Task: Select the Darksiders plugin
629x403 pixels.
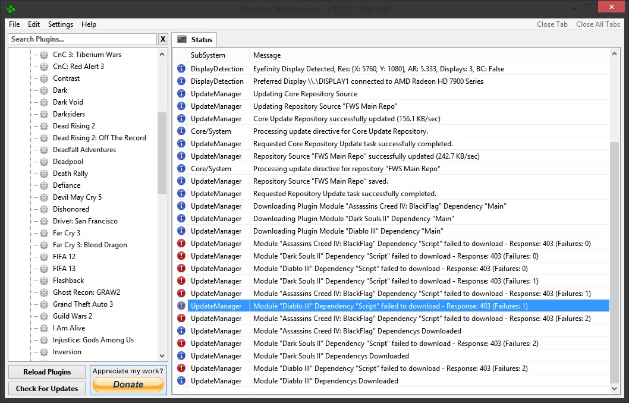Action: 69,114
